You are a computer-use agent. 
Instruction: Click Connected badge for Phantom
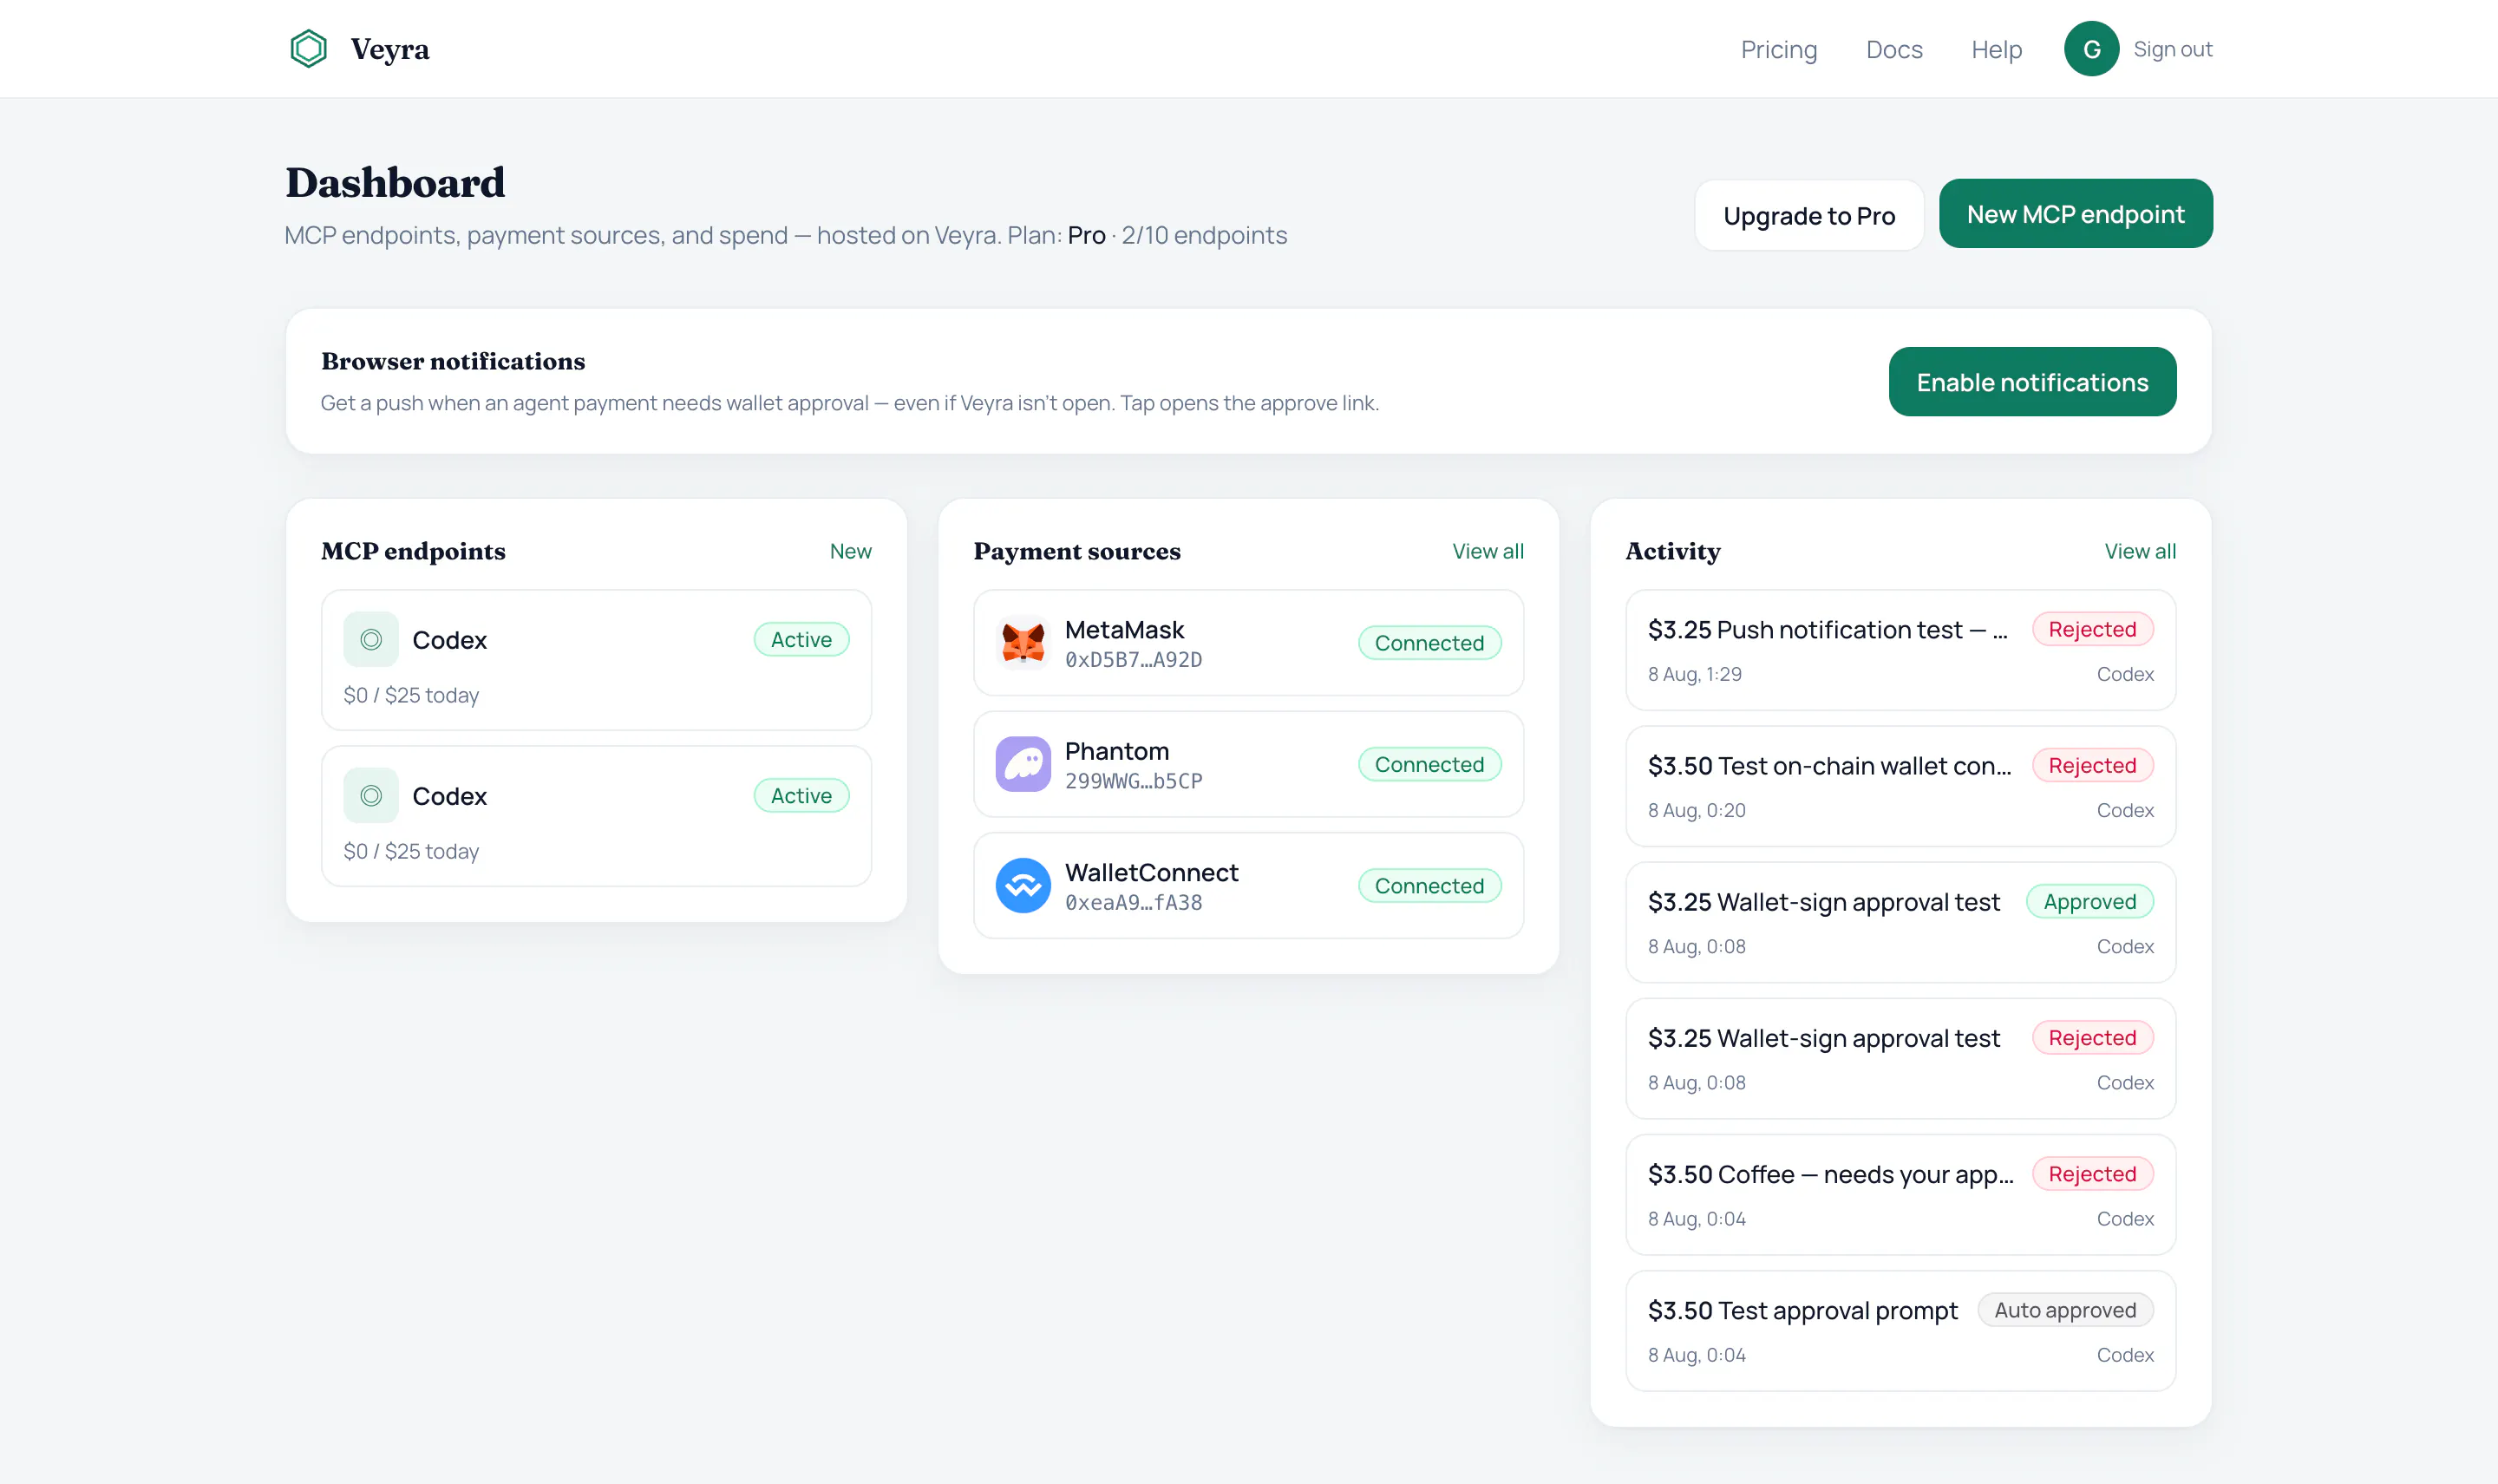tap(1429, 764)
